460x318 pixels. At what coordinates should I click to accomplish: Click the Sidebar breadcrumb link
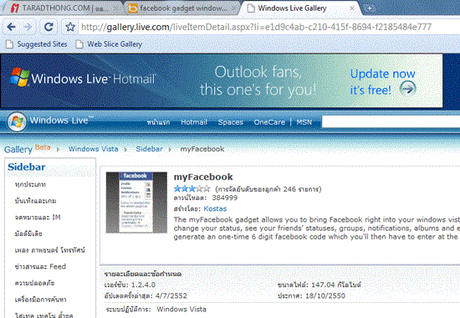[x=150, y=149]
